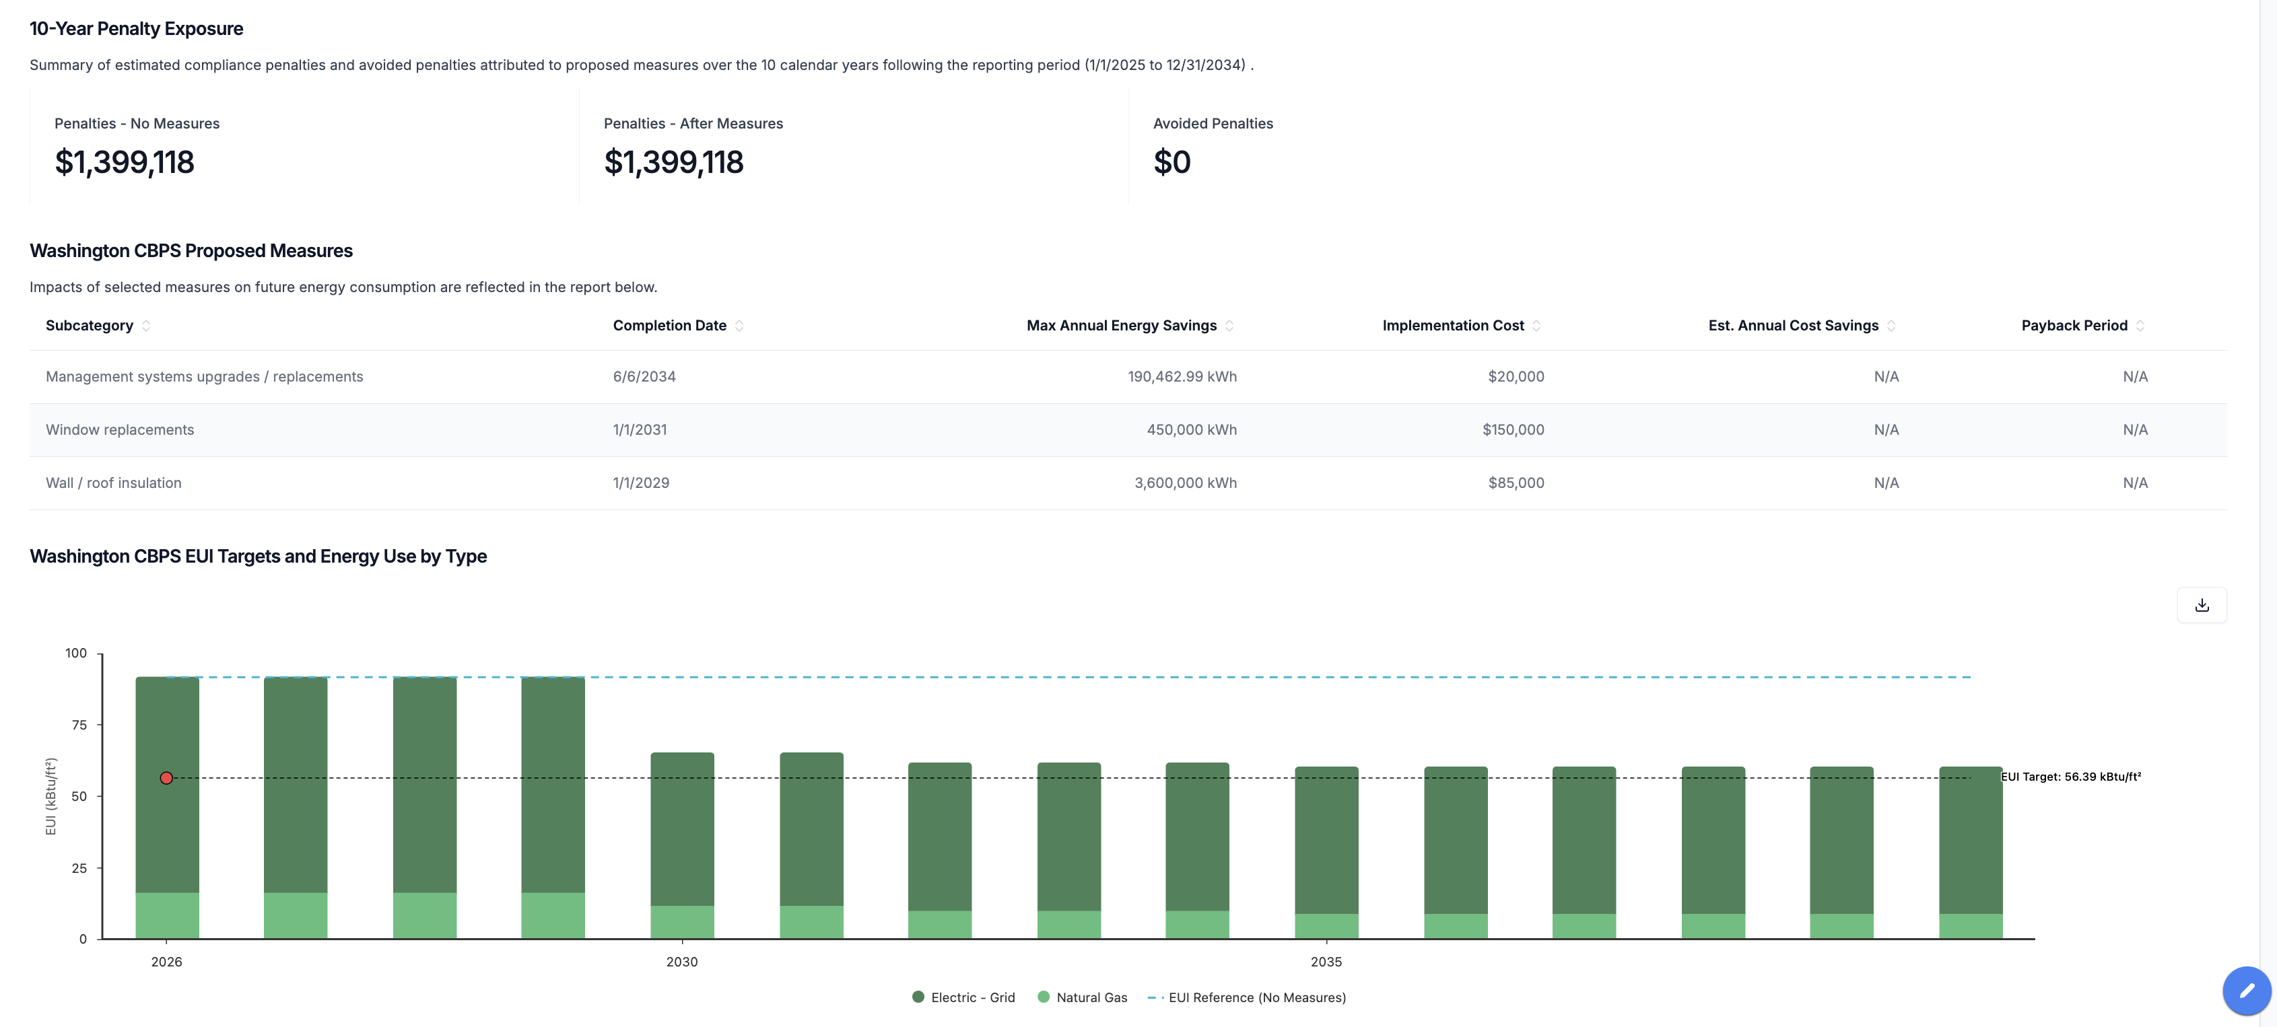Sort by Est. Annual Cost Savings arrows
Viewport: 2277px width, 1027px height.
[x=1891, y=326]
